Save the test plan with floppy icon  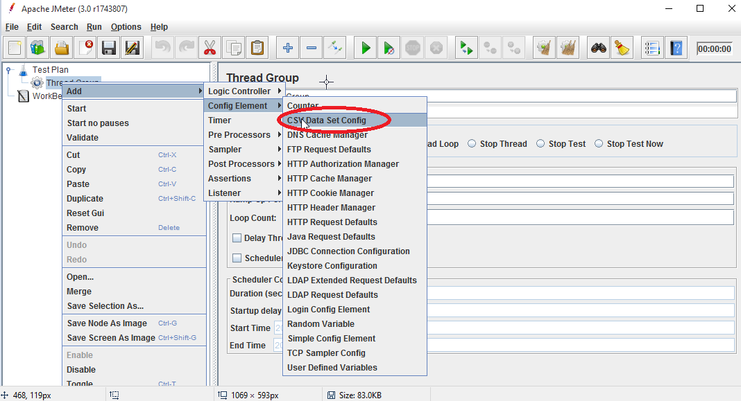coord(109,48)
